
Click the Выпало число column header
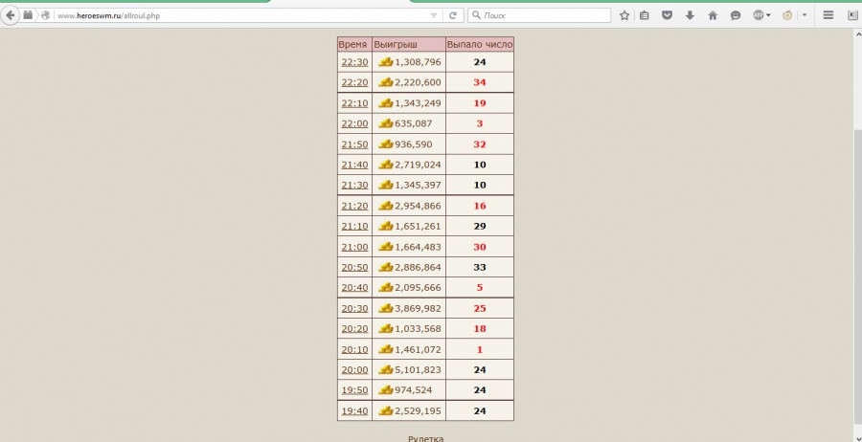[x=480, y=44]
